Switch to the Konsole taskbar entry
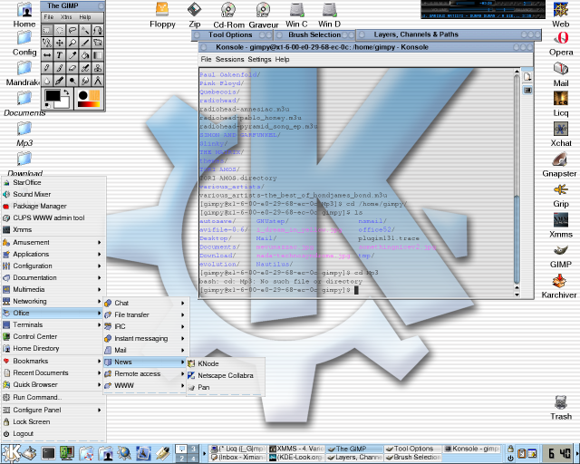580x464 pixels. (471, 449)
